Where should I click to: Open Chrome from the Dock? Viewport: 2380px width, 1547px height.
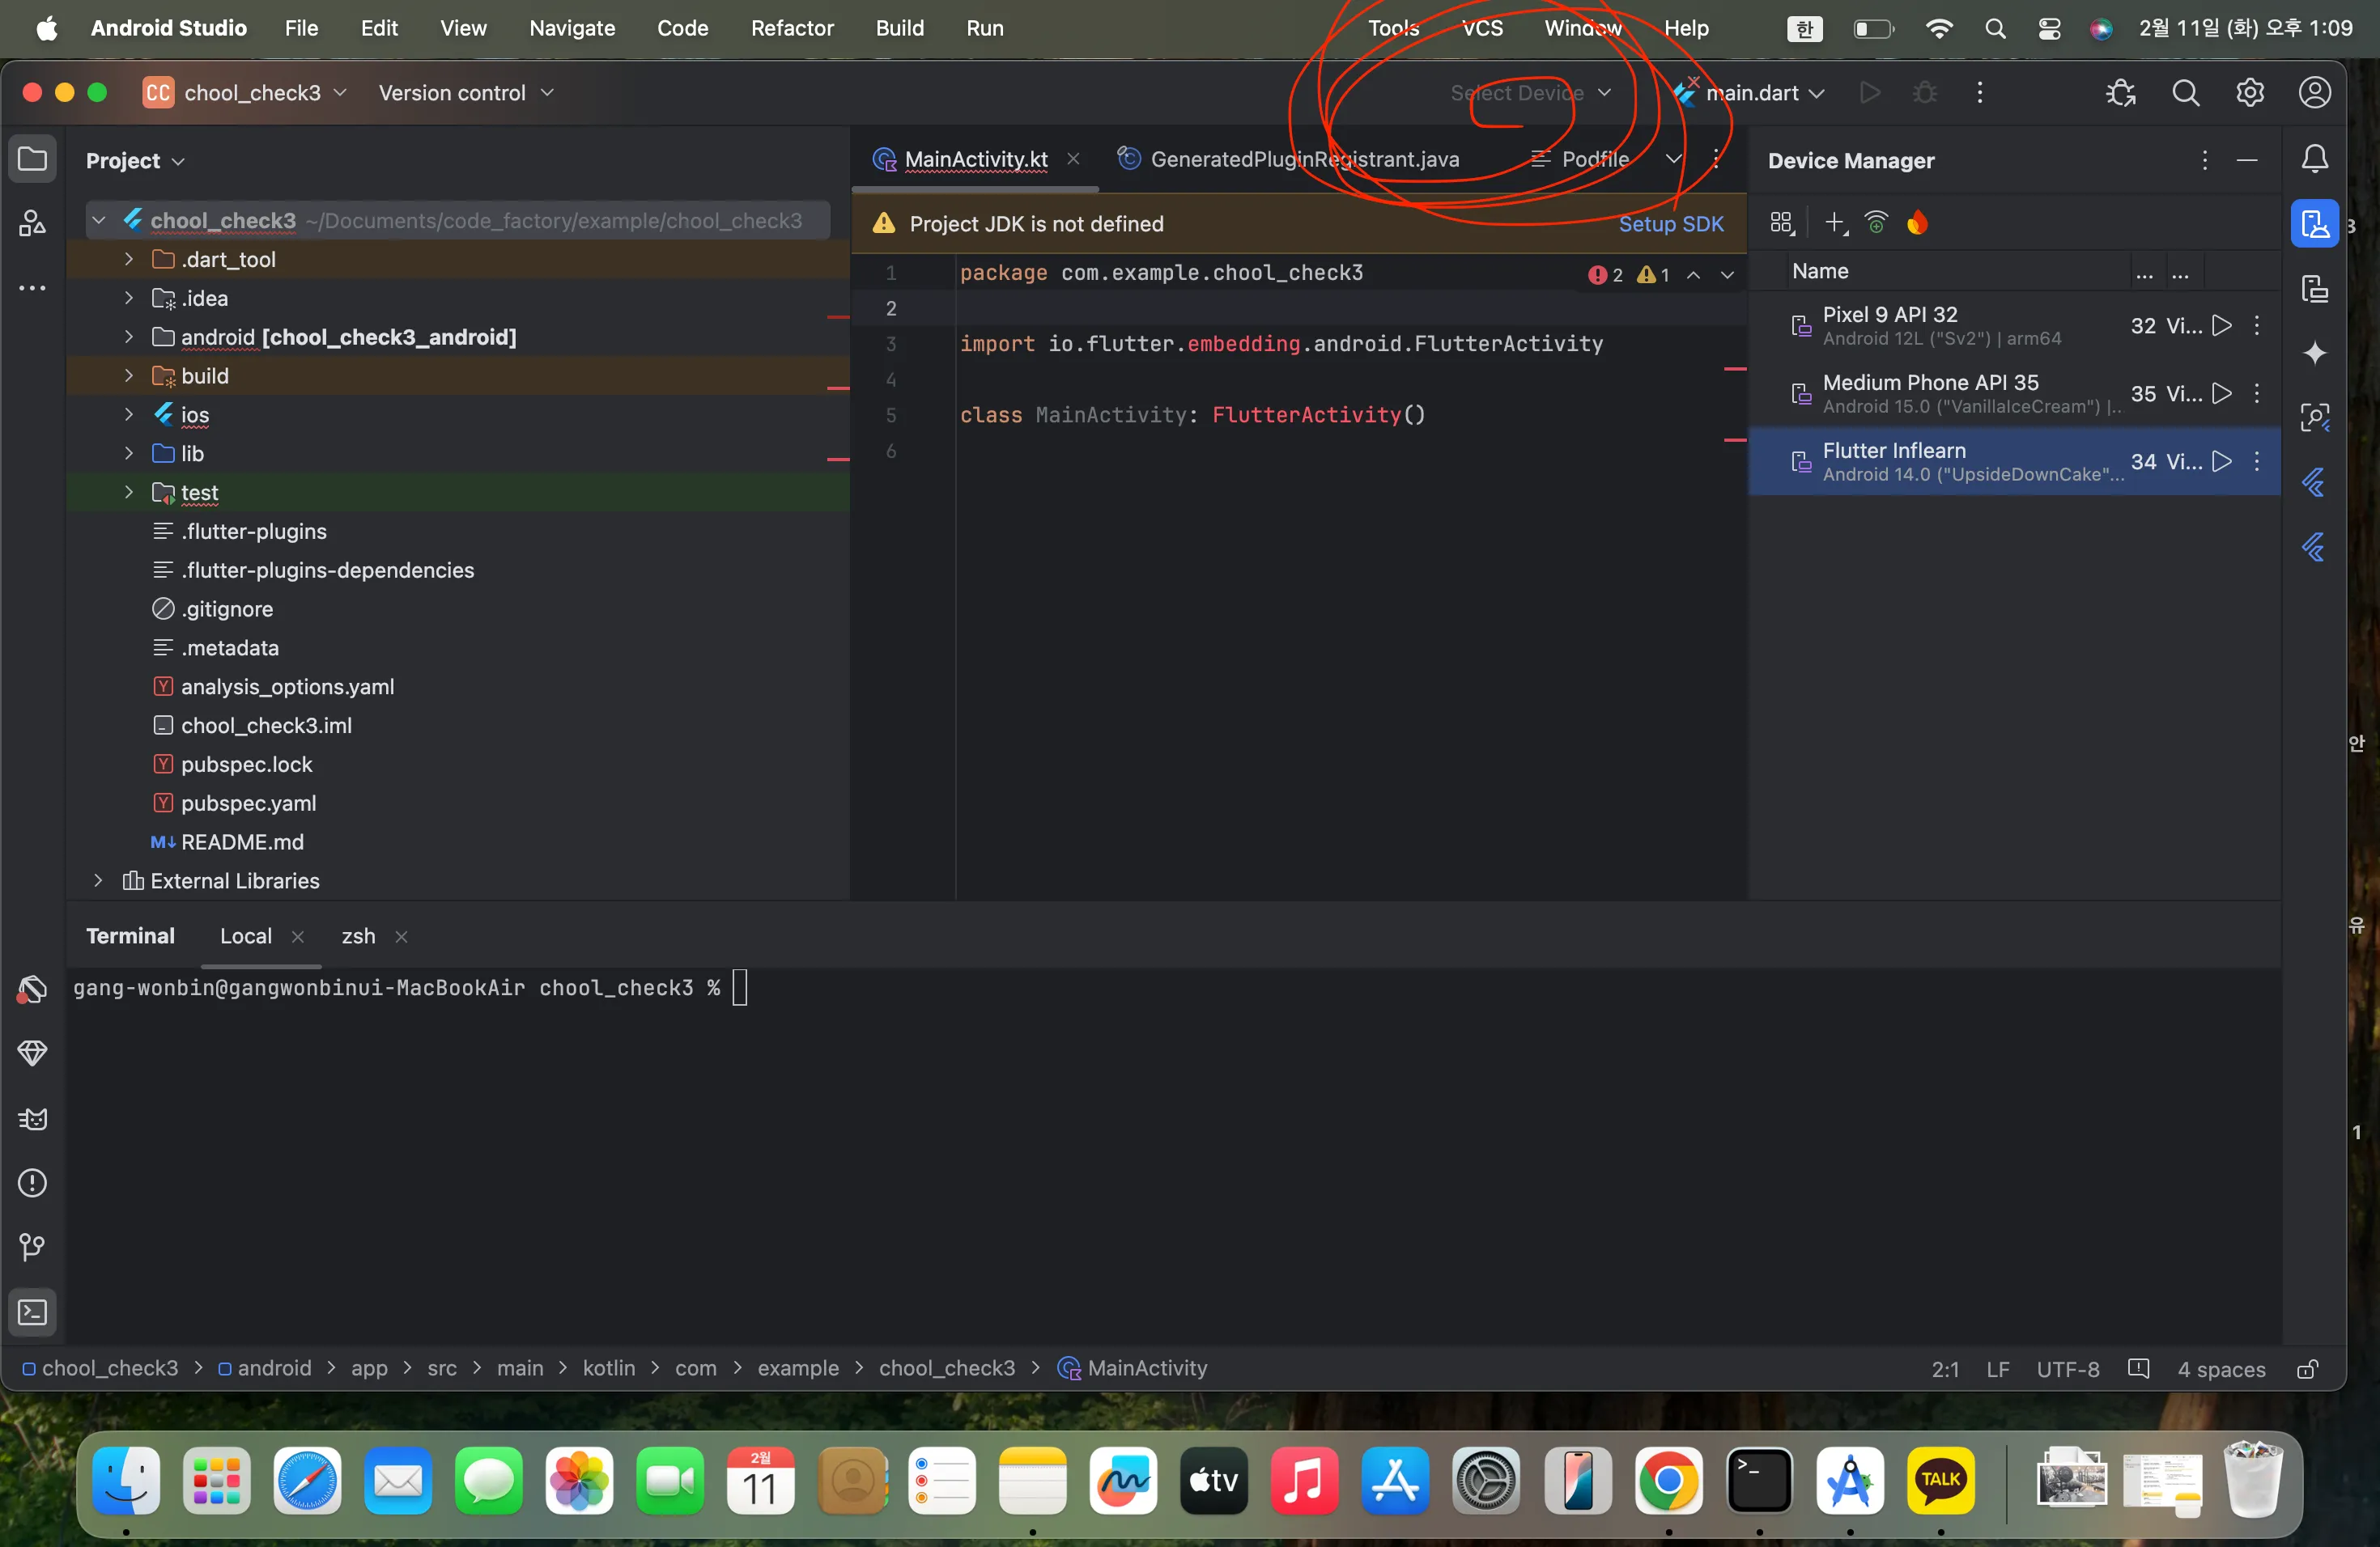pyautogui.click(x=1668, y=1480)
